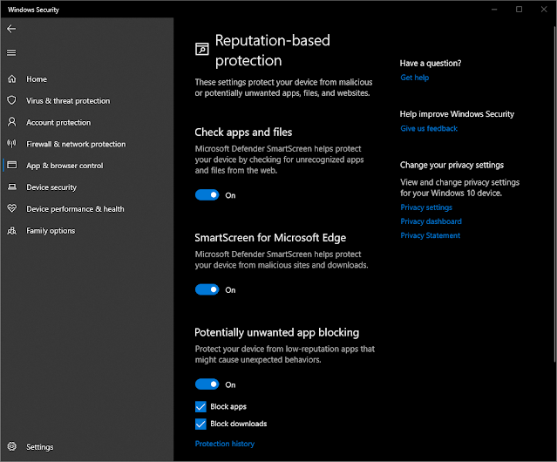The width and height of the screenshot is (557, 462).
Task: Click the 'Check apps and files' heading
Action: point(243,132)
